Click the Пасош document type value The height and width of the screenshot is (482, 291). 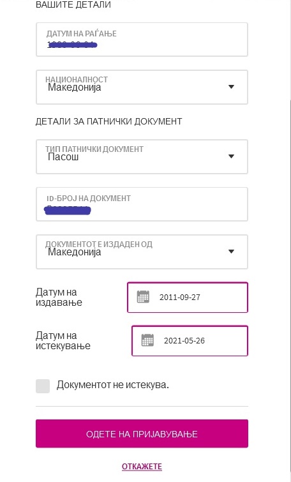point(63,157)
